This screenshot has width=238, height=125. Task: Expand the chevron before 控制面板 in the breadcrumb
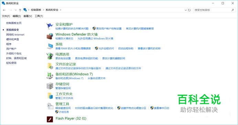(x=29, y=10)
